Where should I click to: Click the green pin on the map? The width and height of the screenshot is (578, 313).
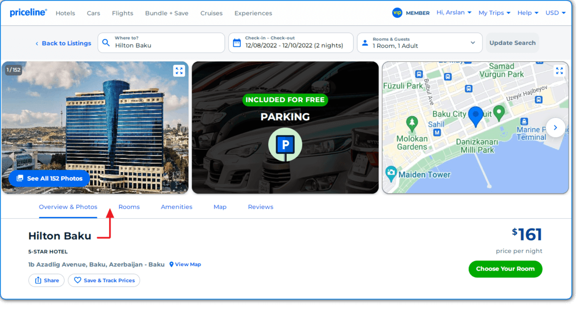click(x=499, y=113)
